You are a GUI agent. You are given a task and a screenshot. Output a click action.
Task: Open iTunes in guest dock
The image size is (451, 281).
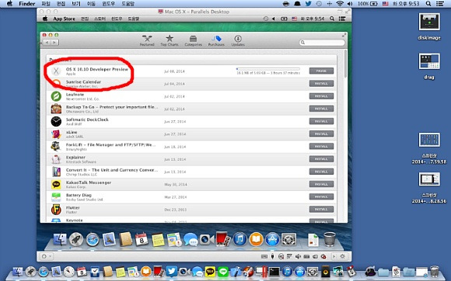coord(239,239)
